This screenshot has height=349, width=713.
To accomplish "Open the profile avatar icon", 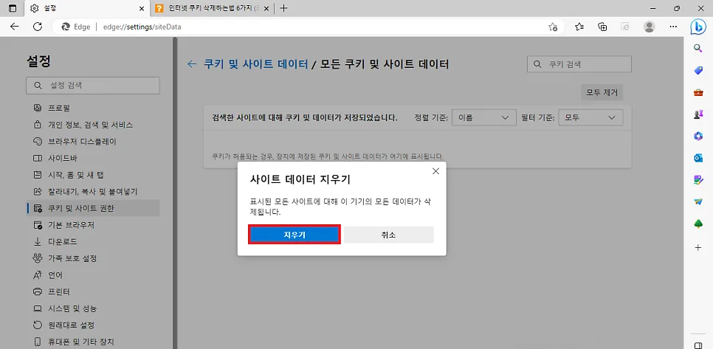I will coord(650,27).
